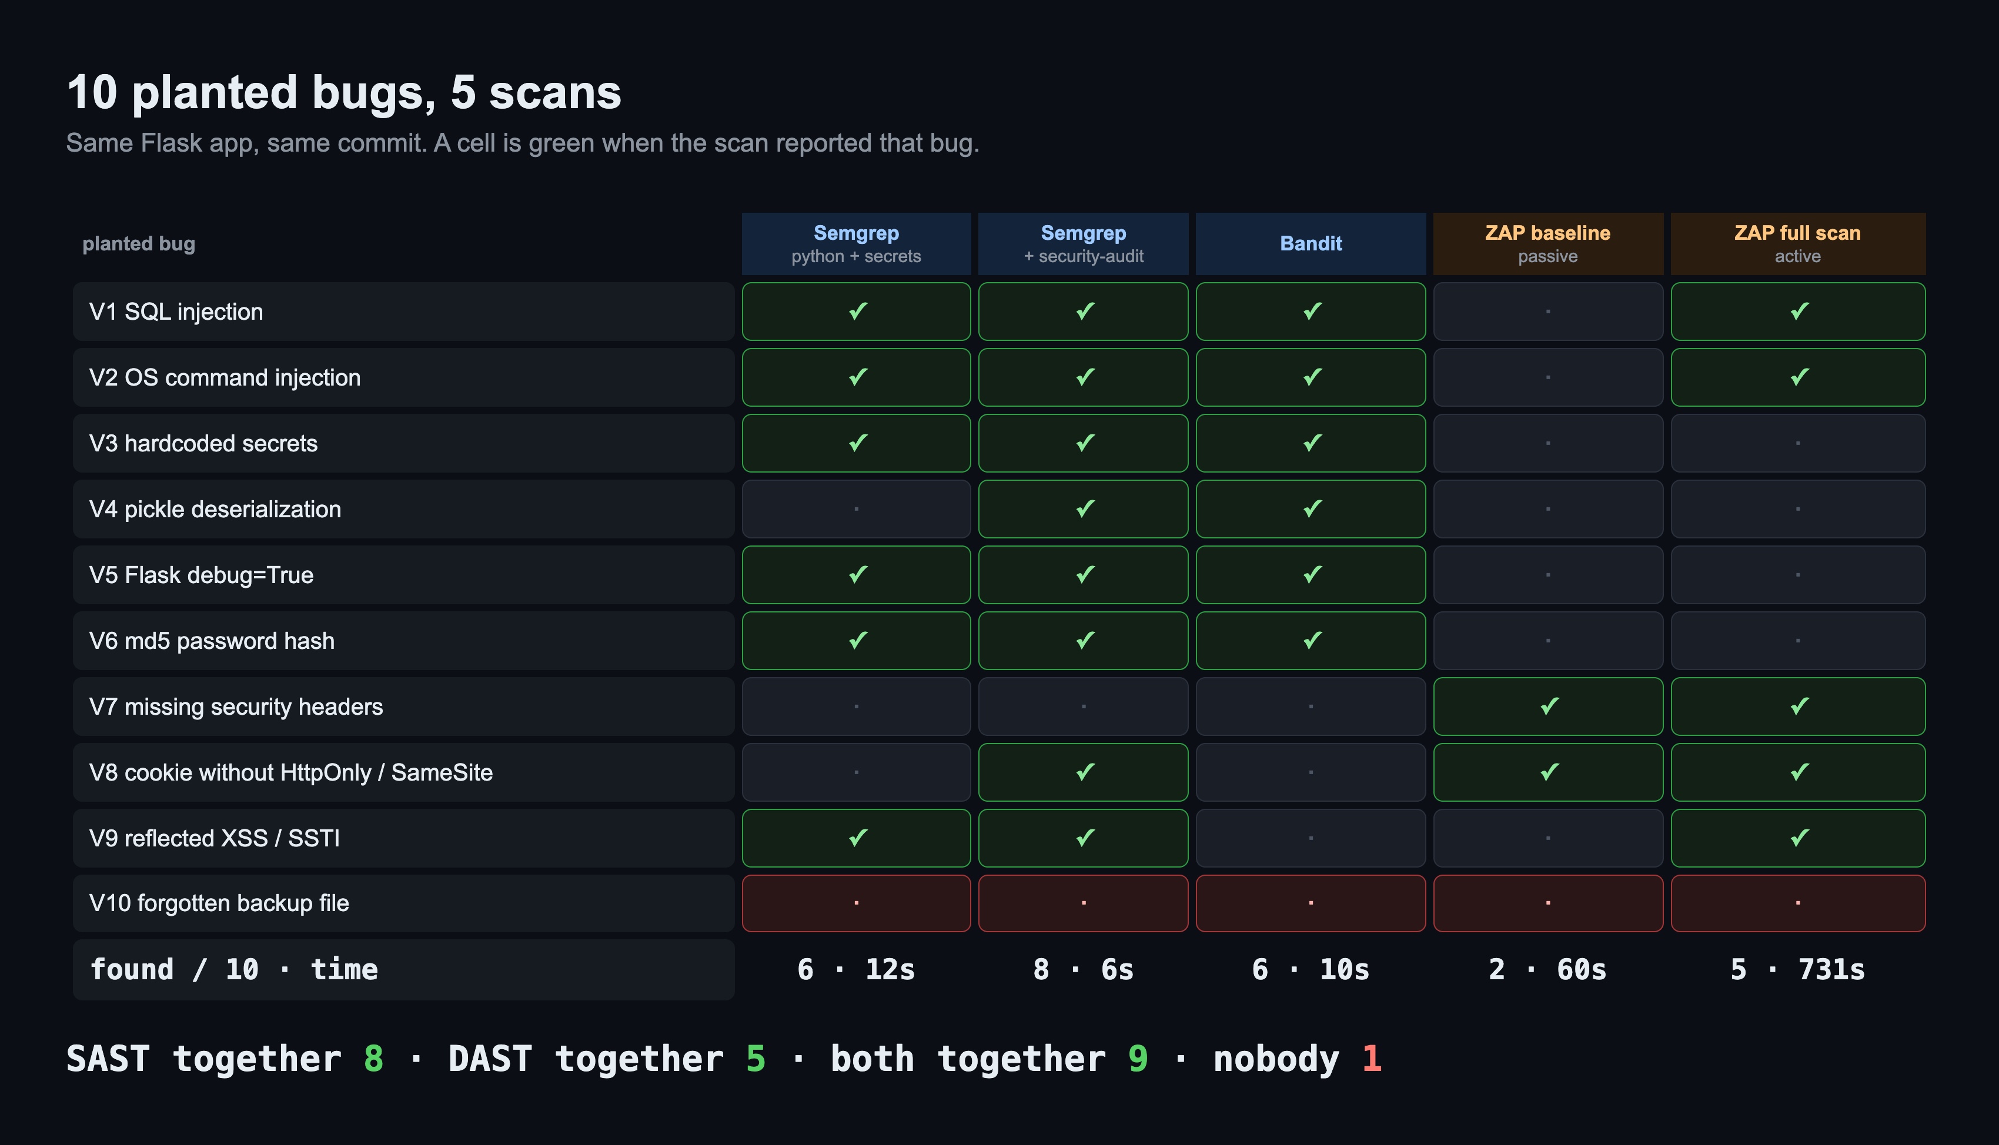Click the V8 cookie checkmark under ZAP full scan
The image size is (1999, 1145).
coord(1799,772)
